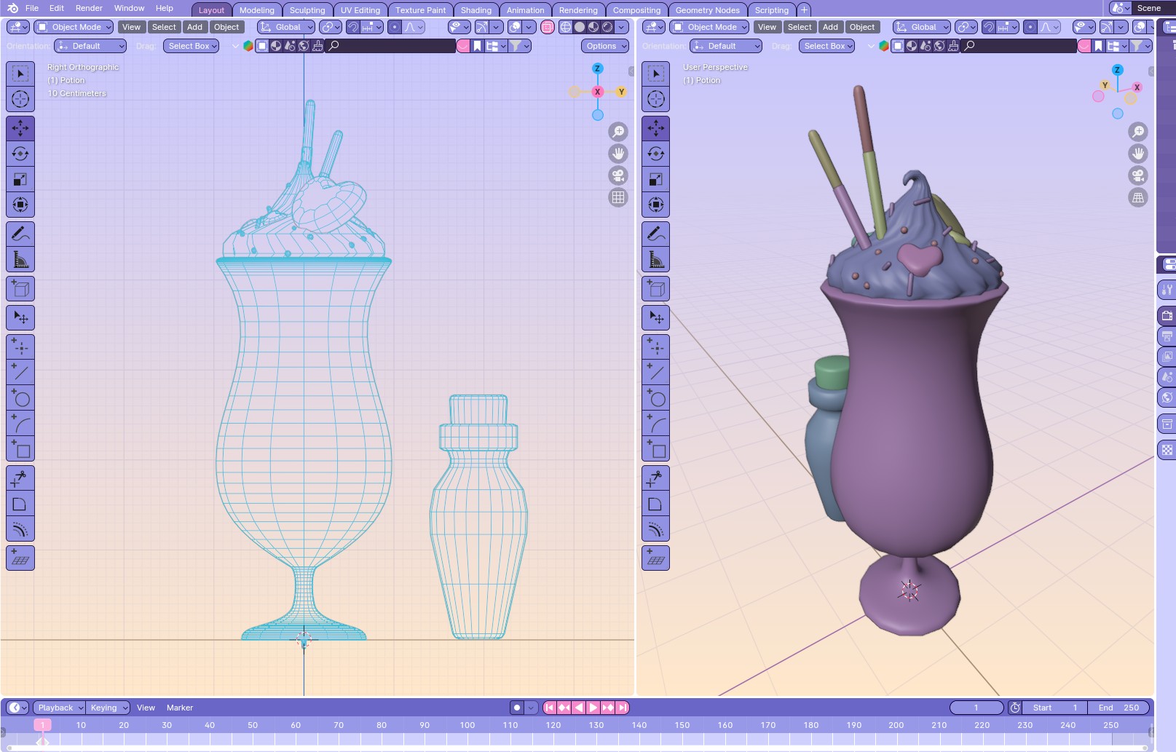Viewport: 1176px width, 752px height.
Task: Open the Render menu in the top bar
Action: point(89,8)
